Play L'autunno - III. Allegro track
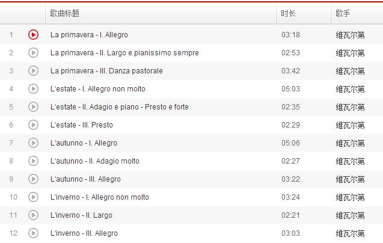383x243 pixels. pyautogui.click(x=33, y=179)
